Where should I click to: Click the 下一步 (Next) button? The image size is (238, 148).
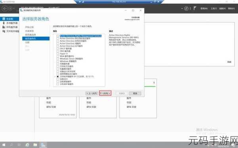point(105,93)
